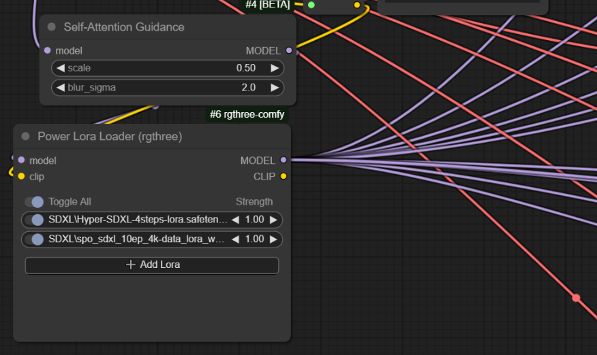Decrease spo_sdxl lora strength
The height and width of the screenshot is (355, 597).
[235, 239]
